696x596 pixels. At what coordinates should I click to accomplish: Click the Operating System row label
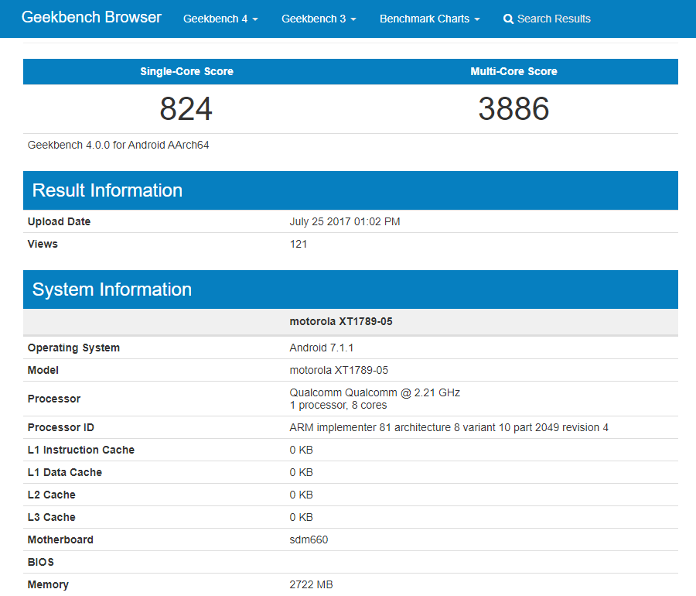point(73,348)
